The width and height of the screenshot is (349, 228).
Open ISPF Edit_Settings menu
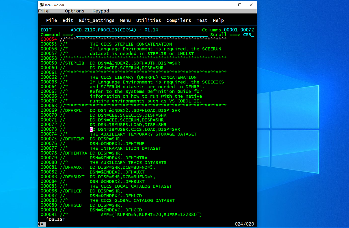(x=96, y=20)
